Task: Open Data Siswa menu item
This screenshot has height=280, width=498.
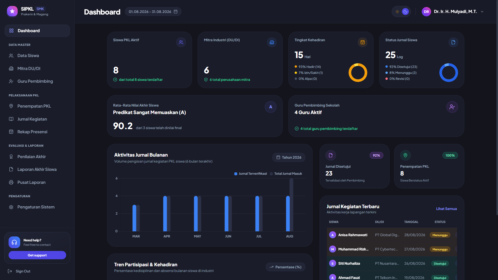Action: [37, 55]
